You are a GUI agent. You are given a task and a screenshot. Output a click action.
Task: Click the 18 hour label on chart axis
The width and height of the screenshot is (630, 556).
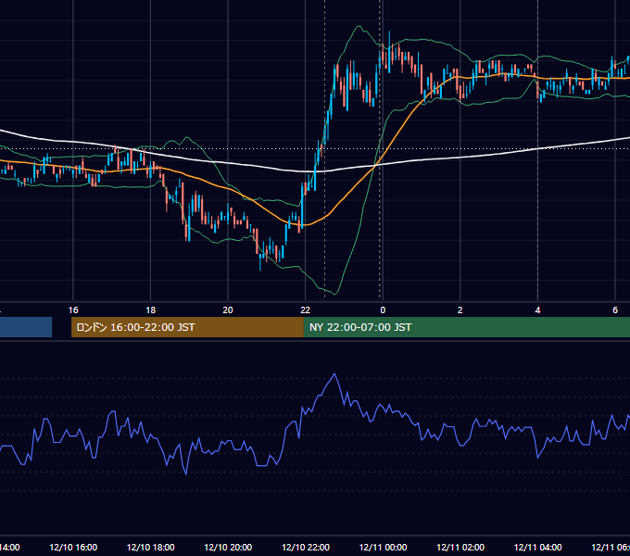point(151,310)
